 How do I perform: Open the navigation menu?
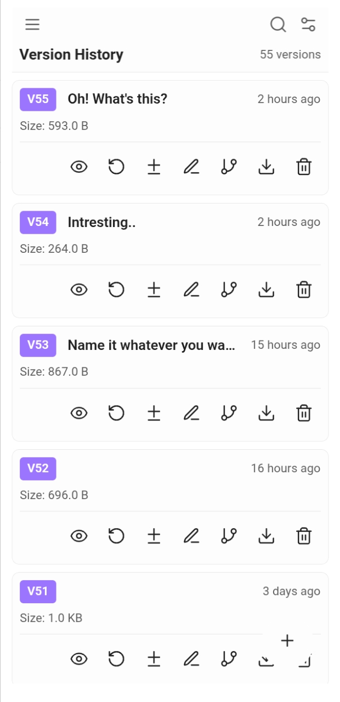tap(32, 24)
